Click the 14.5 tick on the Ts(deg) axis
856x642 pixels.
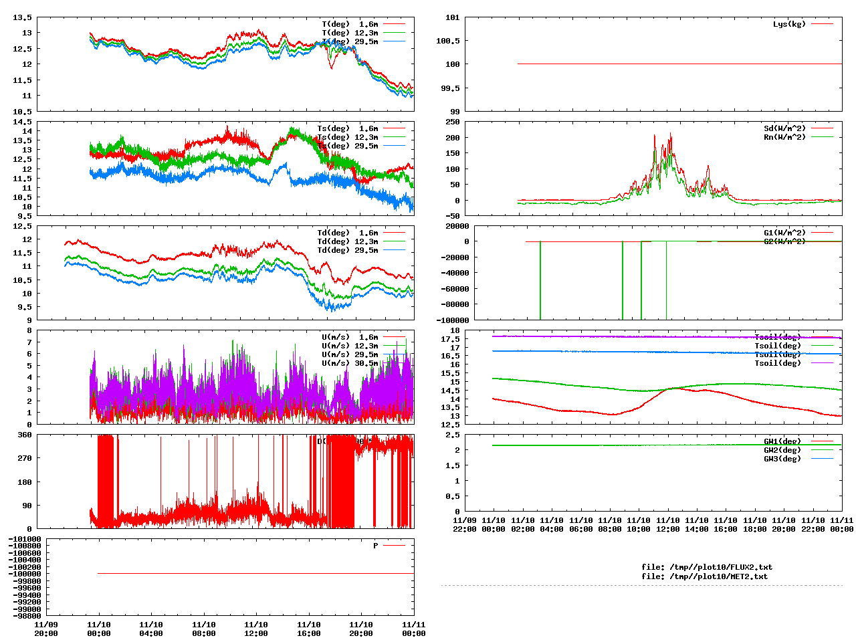point(22,122)
